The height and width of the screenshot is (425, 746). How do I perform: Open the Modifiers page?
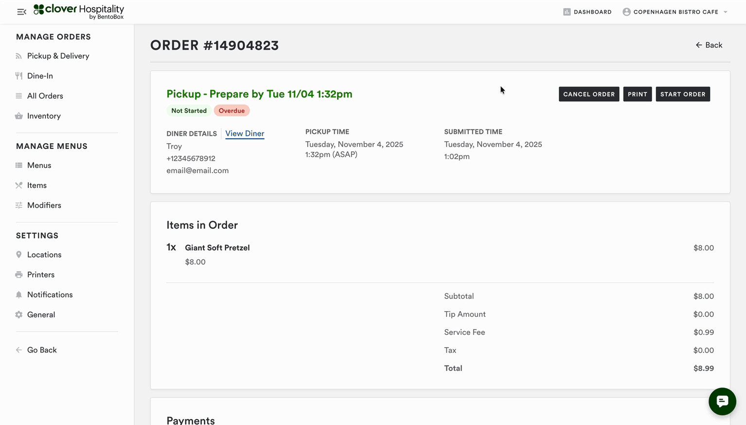[44, 205]
